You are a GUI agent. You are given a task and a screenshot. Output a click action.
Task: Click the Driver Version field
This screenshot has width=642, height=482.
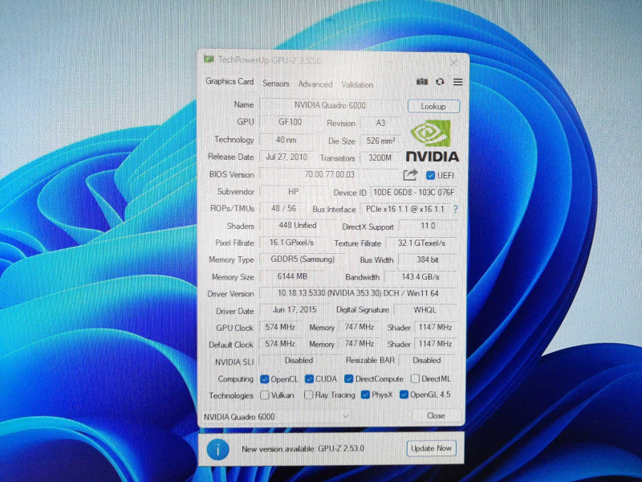pyautogui.click(x=358, y=293)
